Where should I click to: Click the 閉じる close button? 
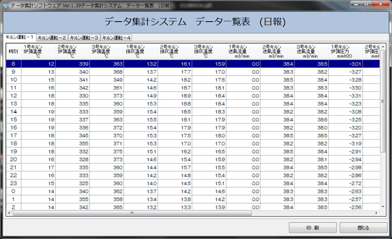tap(364, 228)
